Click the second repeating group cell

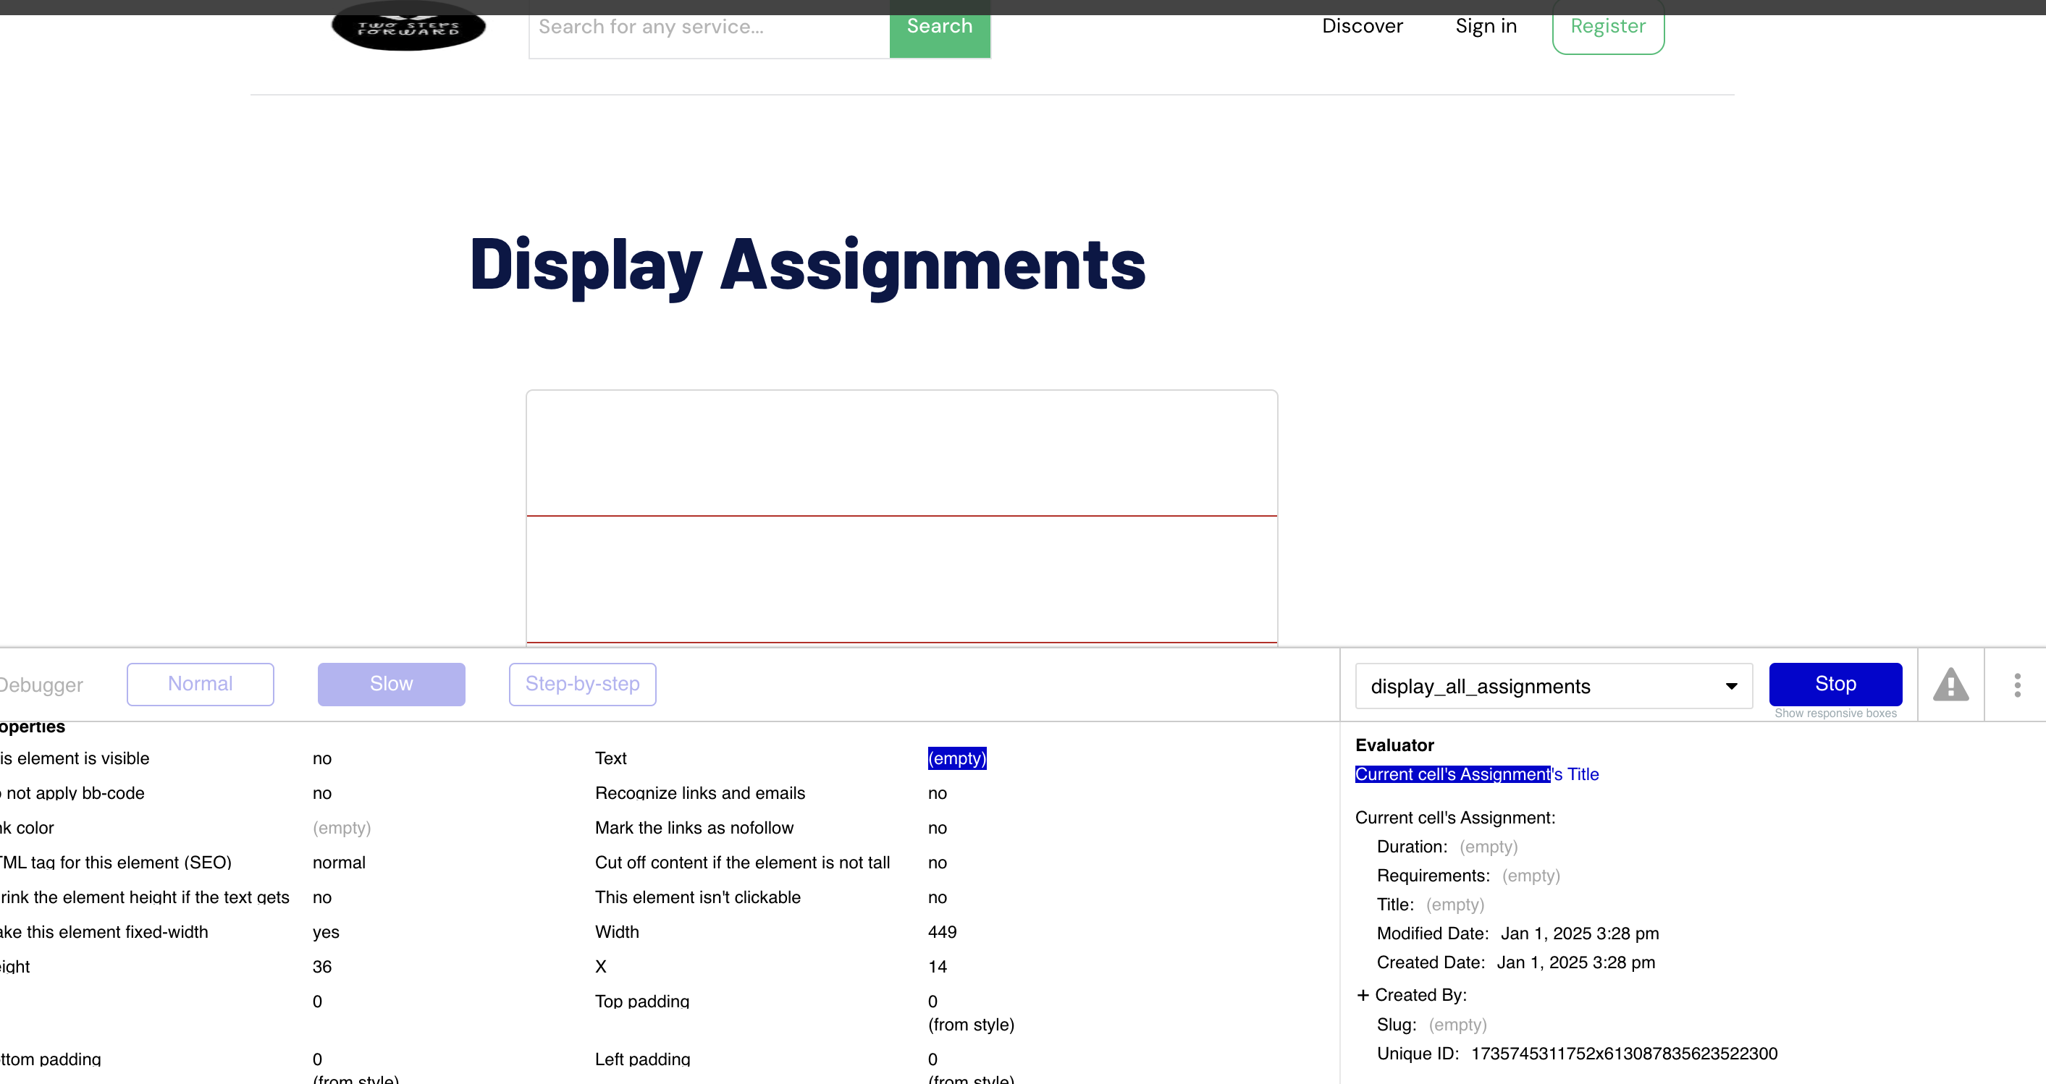point(901,579)
